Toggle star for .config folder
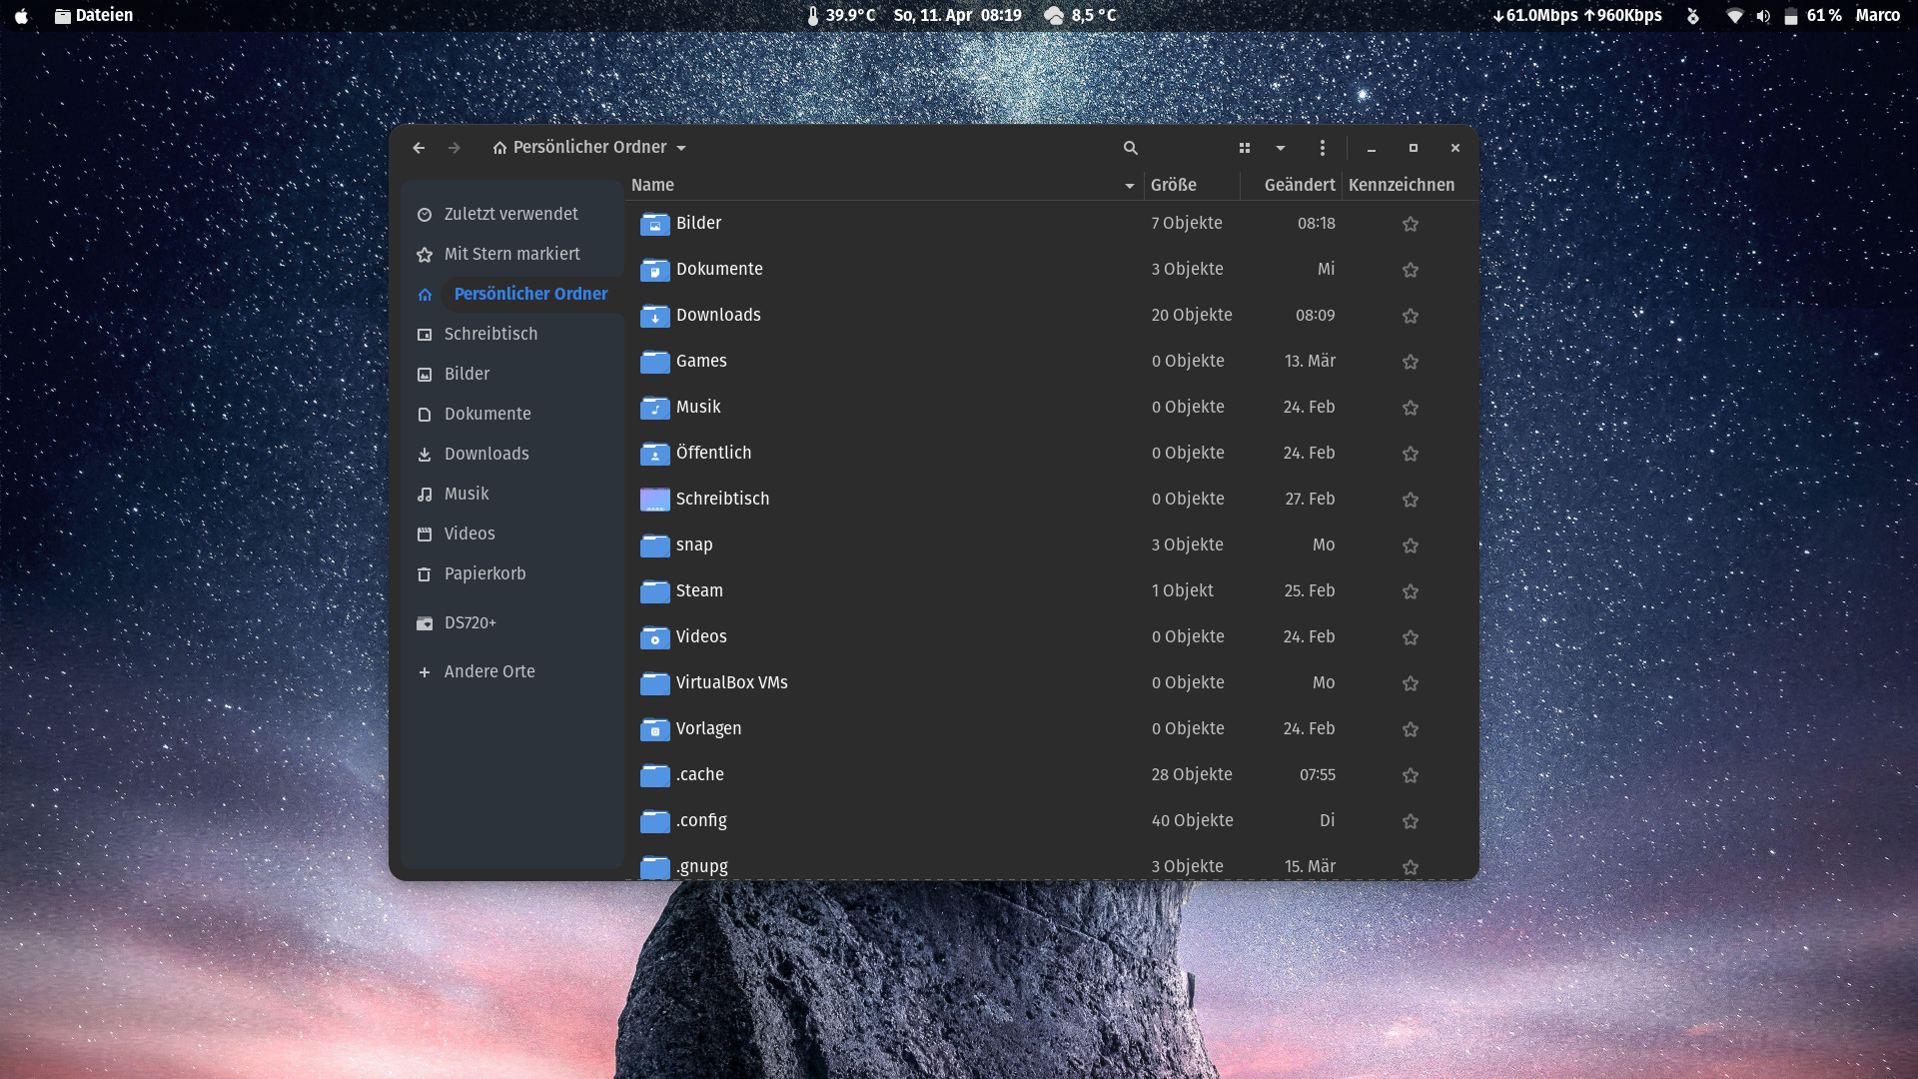Screen dimensions: 1918x1079 [1410, 821]
